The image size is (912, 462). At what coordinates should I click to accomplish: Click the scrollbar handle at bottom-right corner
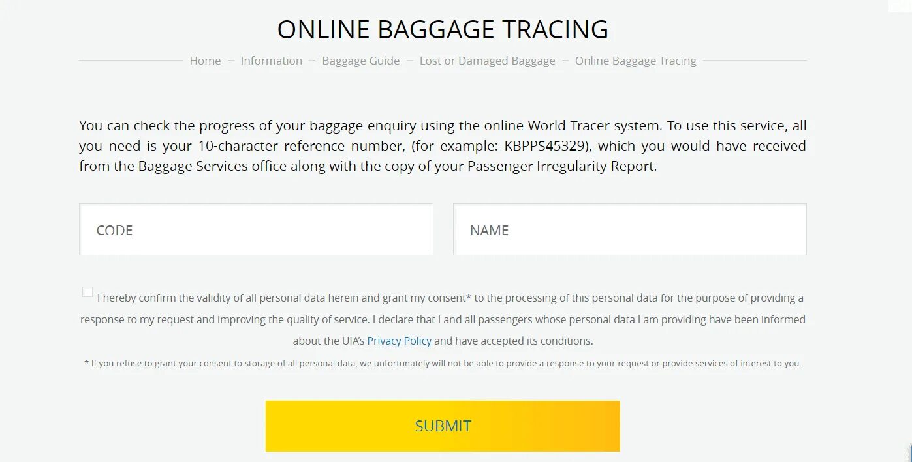(909, 453)
